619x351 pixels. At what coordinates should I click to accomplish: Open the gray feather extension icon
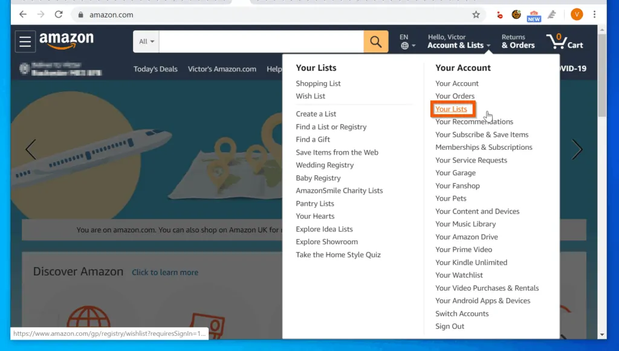click(x=552, y=14)
